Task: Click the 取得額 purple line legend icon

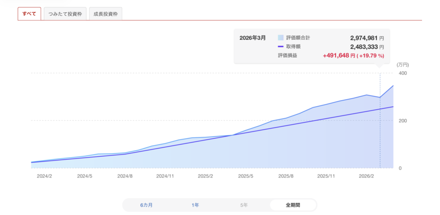Action: 281,47
